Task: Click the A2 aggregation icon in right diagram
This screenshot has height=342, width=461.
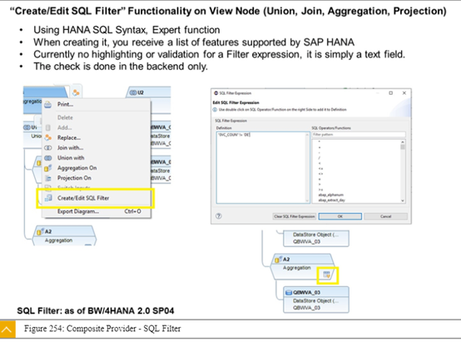Action: click(x=278, y=259)
